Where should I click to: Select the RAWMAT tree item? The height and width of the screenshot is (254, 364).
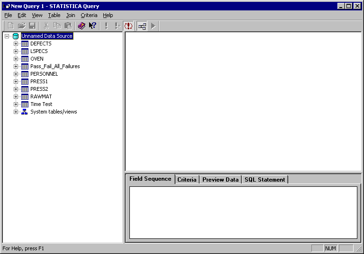[x=41, y=96]
